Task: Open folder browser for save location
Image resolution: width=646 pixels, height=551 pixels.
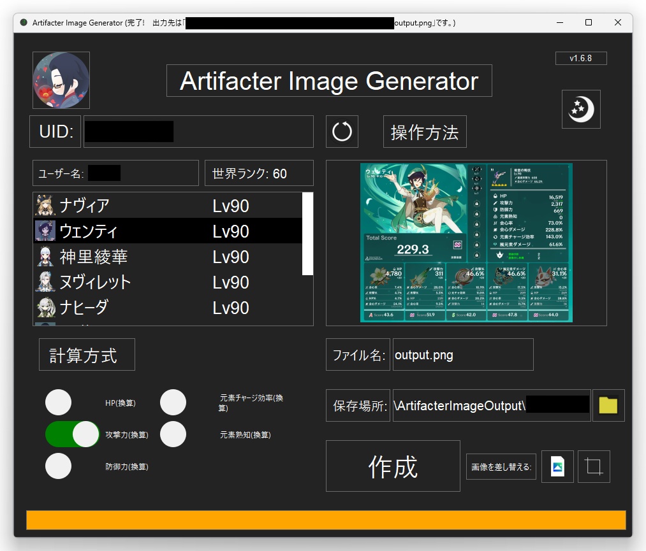Action: pos(608,405)
